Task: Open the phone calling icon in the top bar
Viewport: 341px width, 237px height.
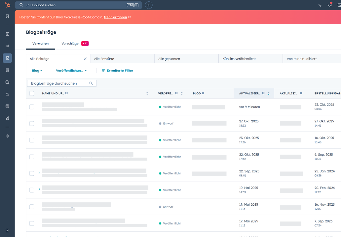Action: (320, 5)
